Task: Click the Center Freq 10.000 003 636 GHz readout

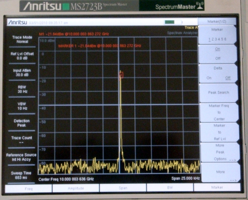Action: point(66,179)
